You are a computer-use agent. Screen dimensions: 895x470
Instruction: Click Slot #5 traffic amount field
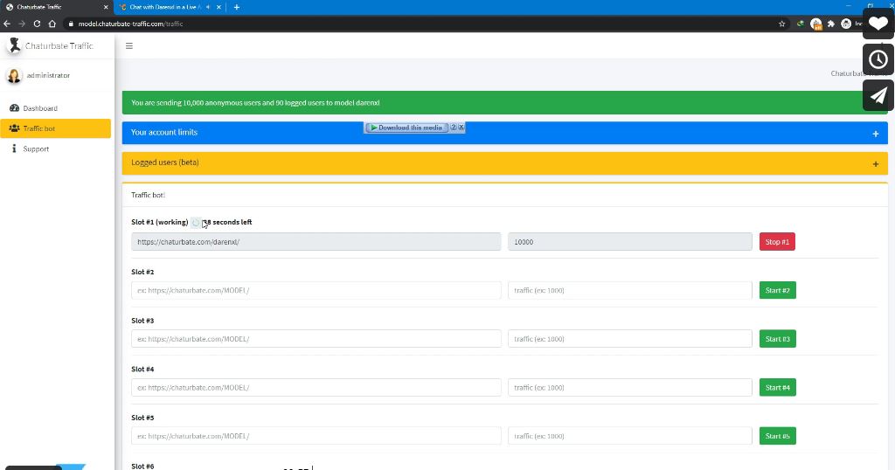point(629,436)
